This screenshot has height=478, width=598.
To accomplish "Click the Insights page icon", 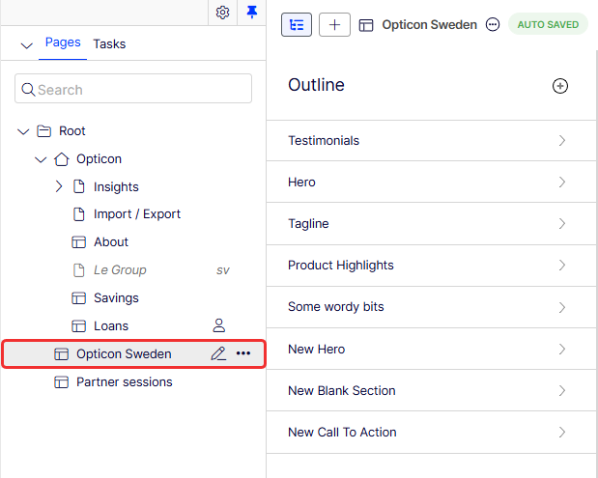I will pyautogui.click(x=79, y=186).
